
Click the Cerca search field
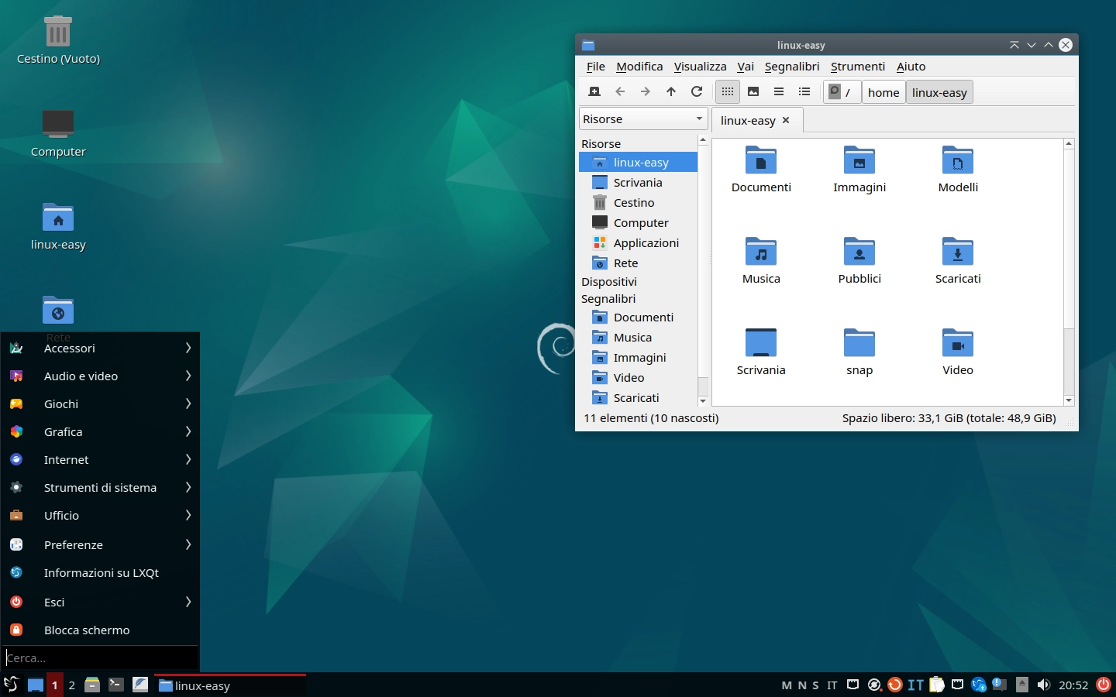[x=99, y=658]
